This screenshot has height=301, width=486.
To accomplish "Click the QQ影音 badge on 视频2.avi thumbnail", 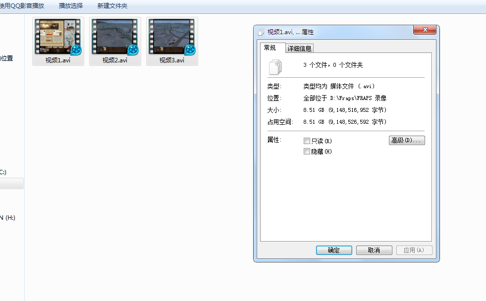I will [x=132, y=50].
